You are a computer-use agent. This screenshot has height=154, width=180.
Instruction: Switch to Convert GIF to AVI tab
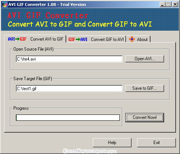point(96,40)
